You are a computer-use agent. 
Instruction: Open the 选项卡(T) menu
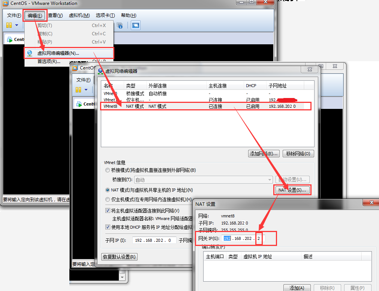click(105, 15)
